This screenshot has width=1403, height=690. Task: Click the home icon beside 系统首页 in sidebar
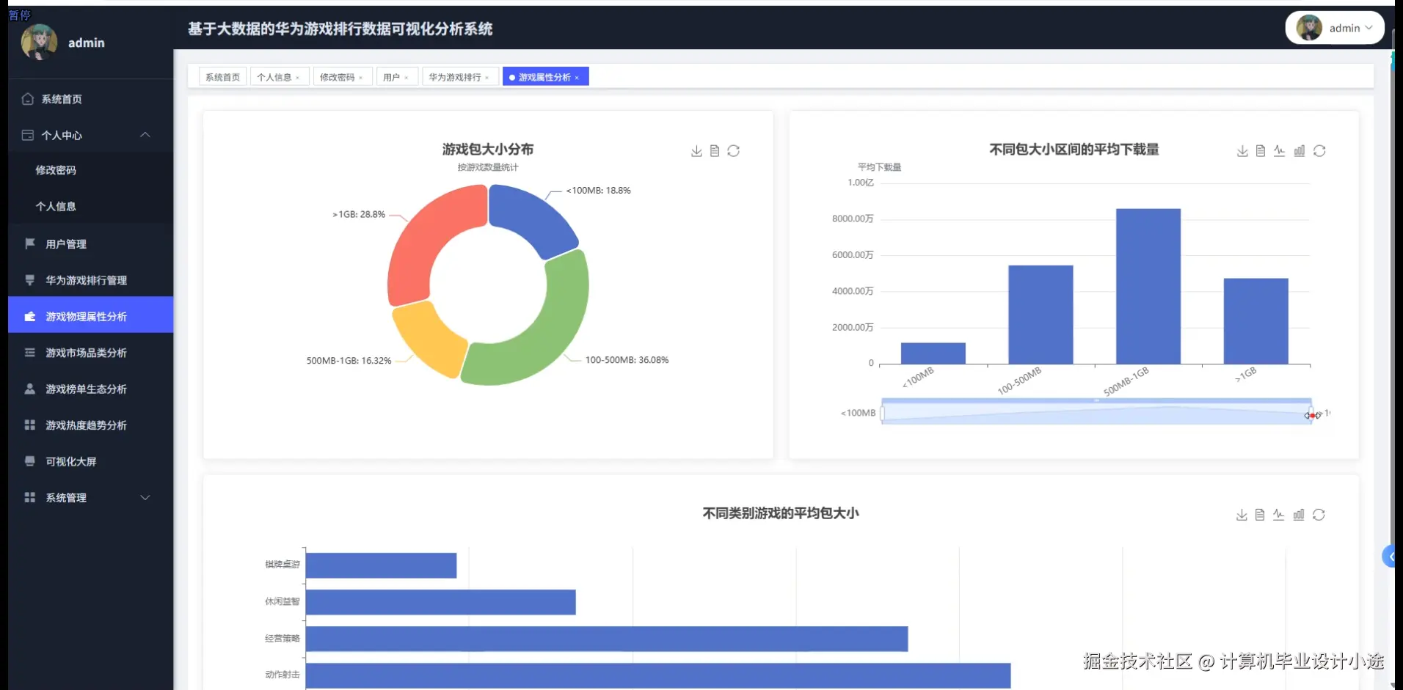point(28,99)
